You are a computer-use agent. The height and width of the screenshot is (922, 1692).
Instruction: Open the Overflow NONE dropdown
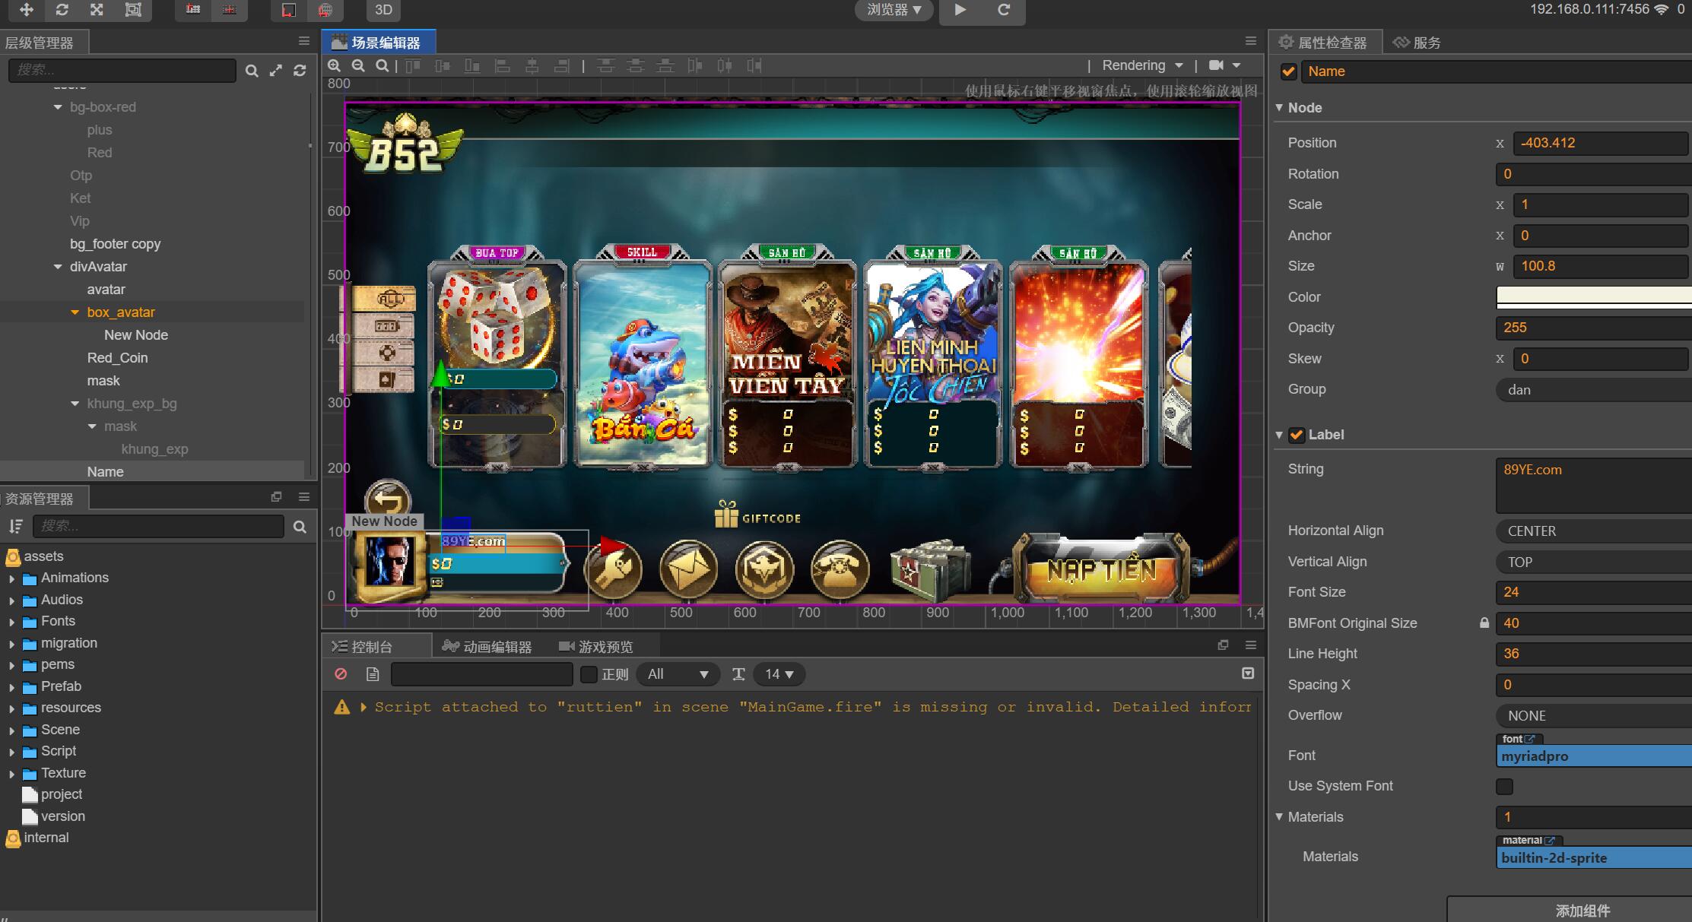(1594, 716)
